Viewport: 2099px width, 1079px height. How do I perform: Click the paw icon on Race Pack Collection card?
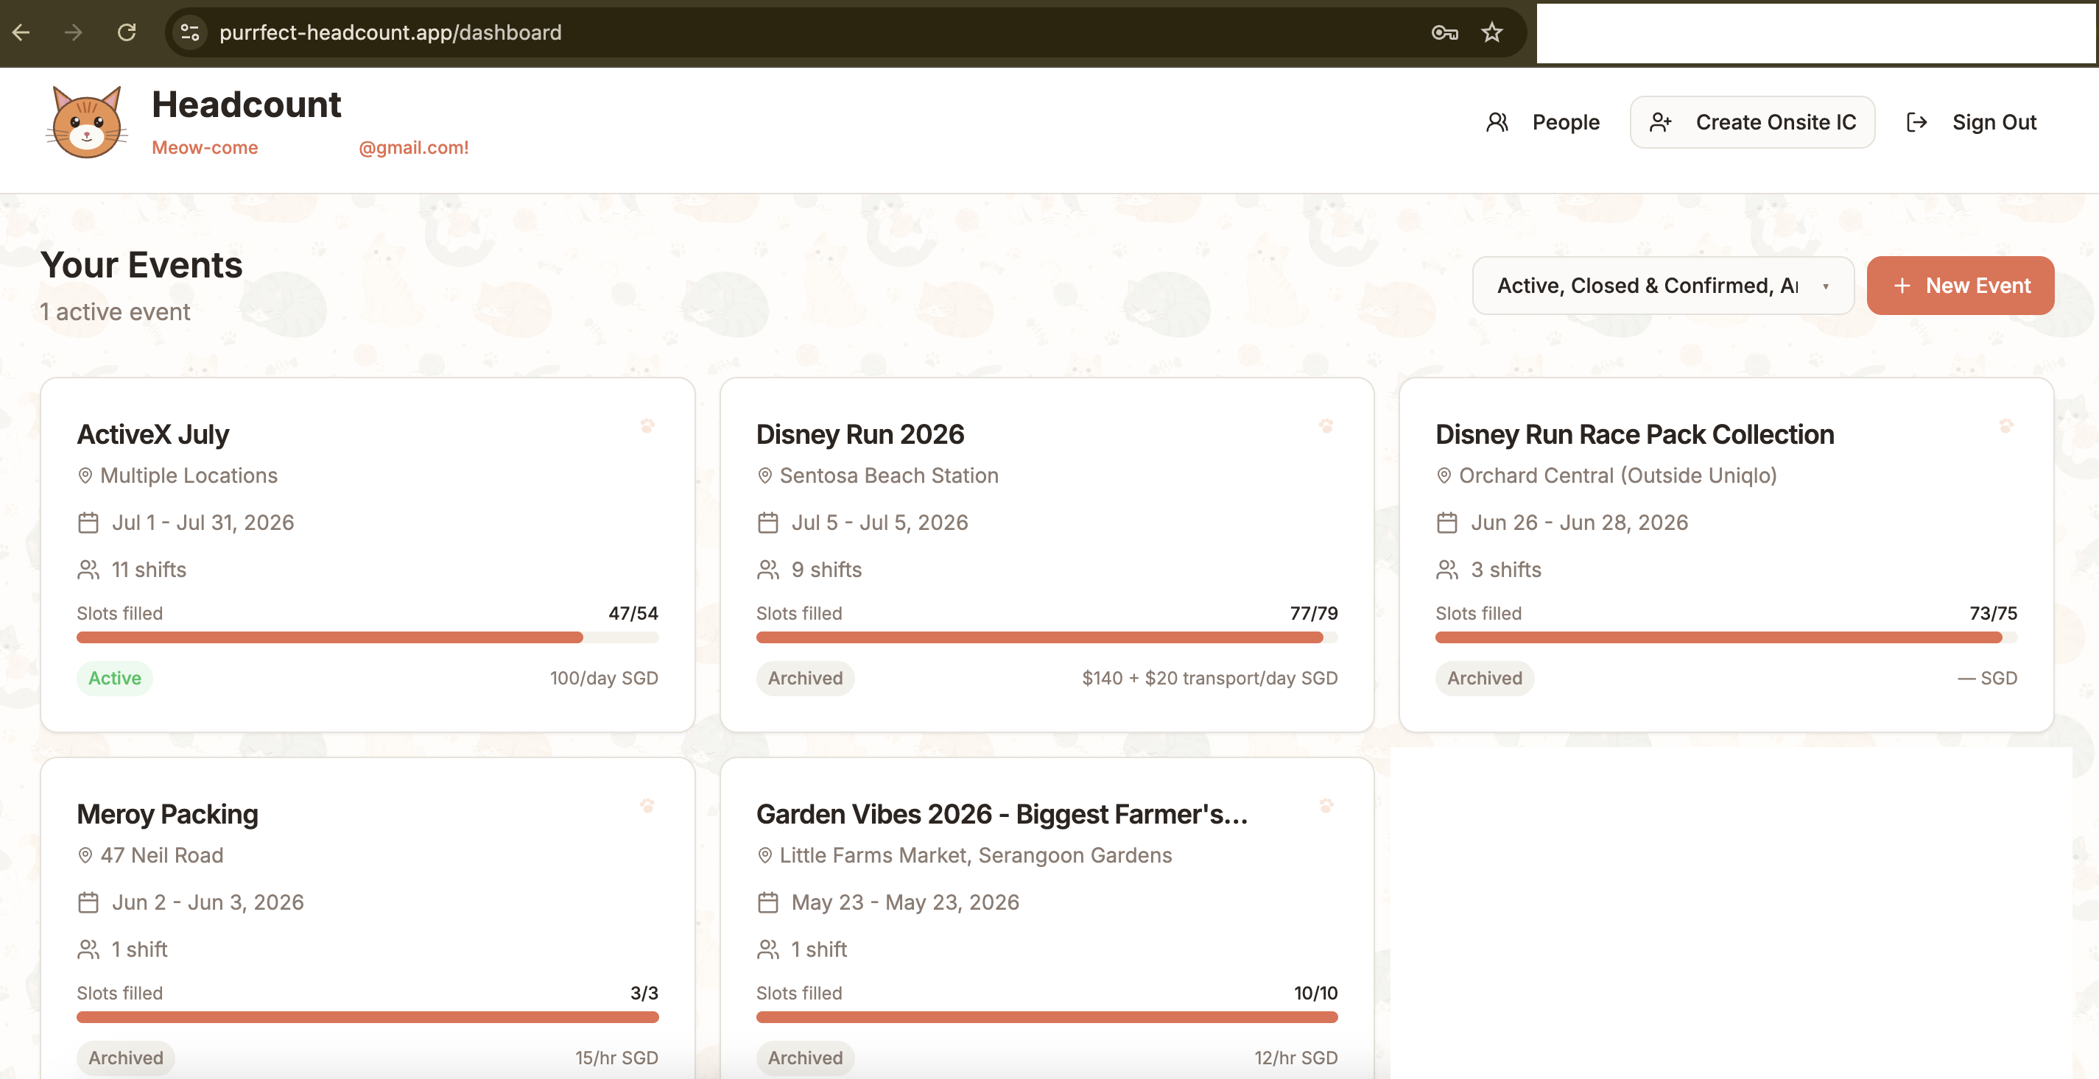tap(2006, 426)
